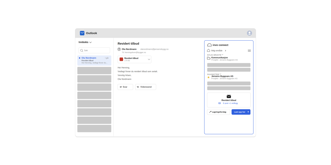Expand the Velg område chevron
The width and height of the screenshot is (331, 165).
(226, 51)
